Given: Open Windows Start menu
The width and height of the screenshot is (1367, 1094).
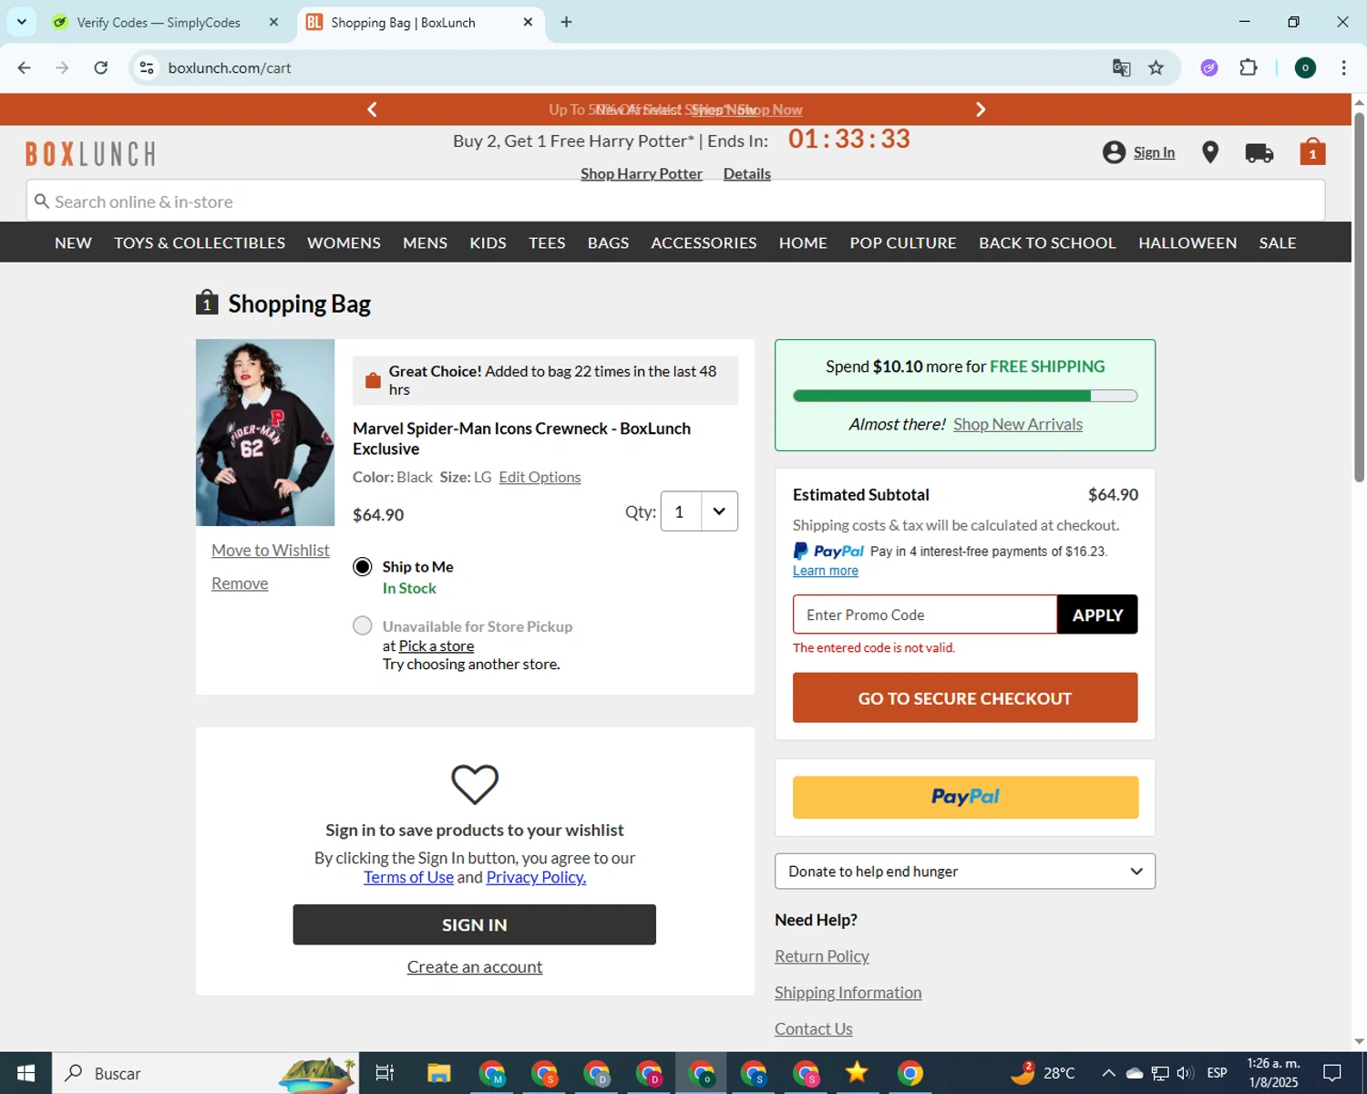Looking at the screenshot, I should pos(26,1073).
